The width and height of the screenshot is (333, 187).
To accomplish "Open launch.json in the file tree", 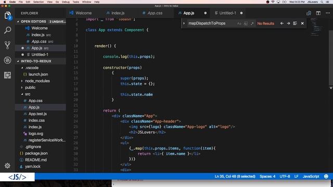I will click(38, 74).
